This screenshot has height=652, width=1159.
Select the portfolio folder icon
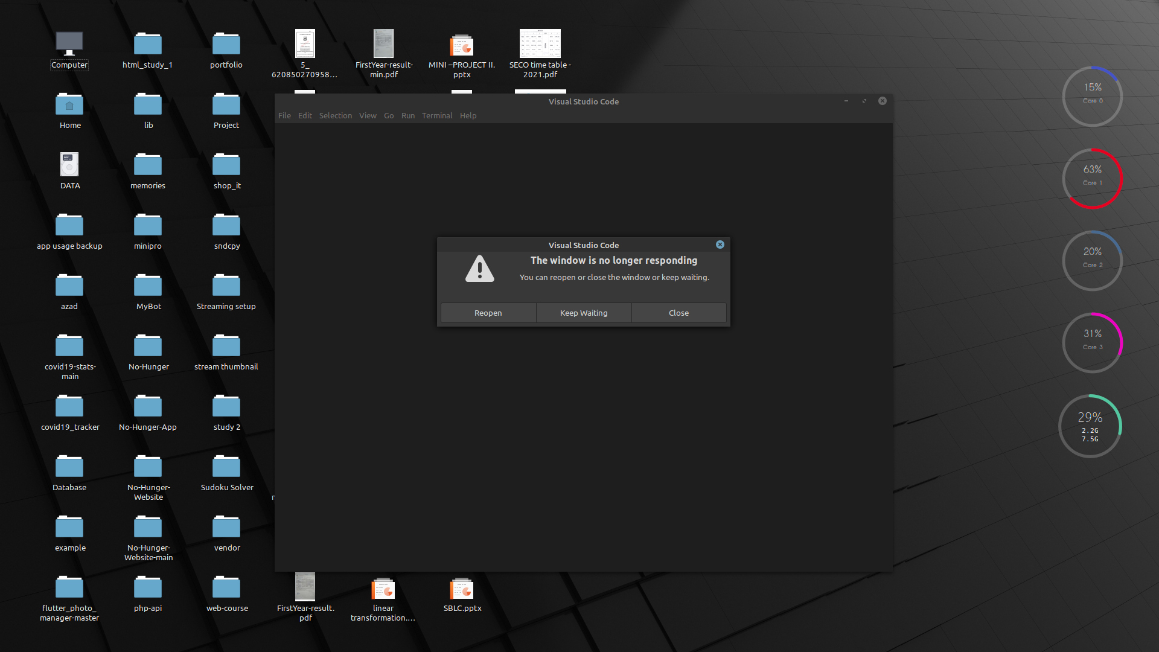(226, 50)
